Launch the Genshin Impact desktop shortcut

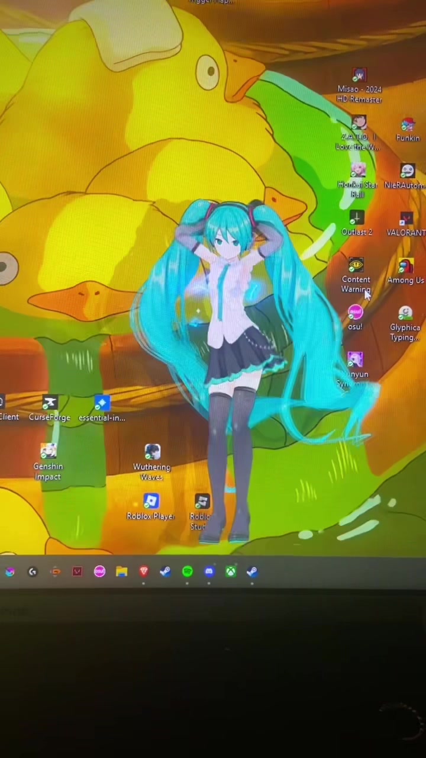(48, 462)
